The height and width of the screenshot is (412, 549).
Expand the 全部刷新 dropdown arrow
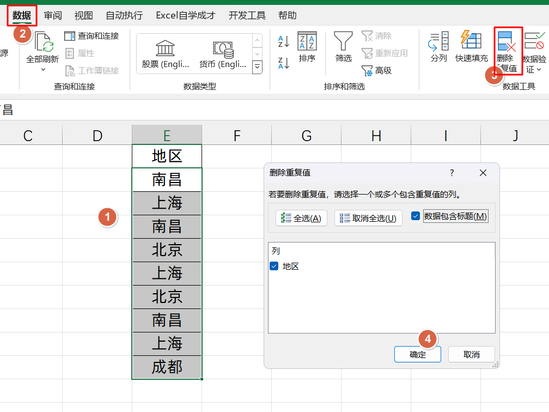coord(43,69)
